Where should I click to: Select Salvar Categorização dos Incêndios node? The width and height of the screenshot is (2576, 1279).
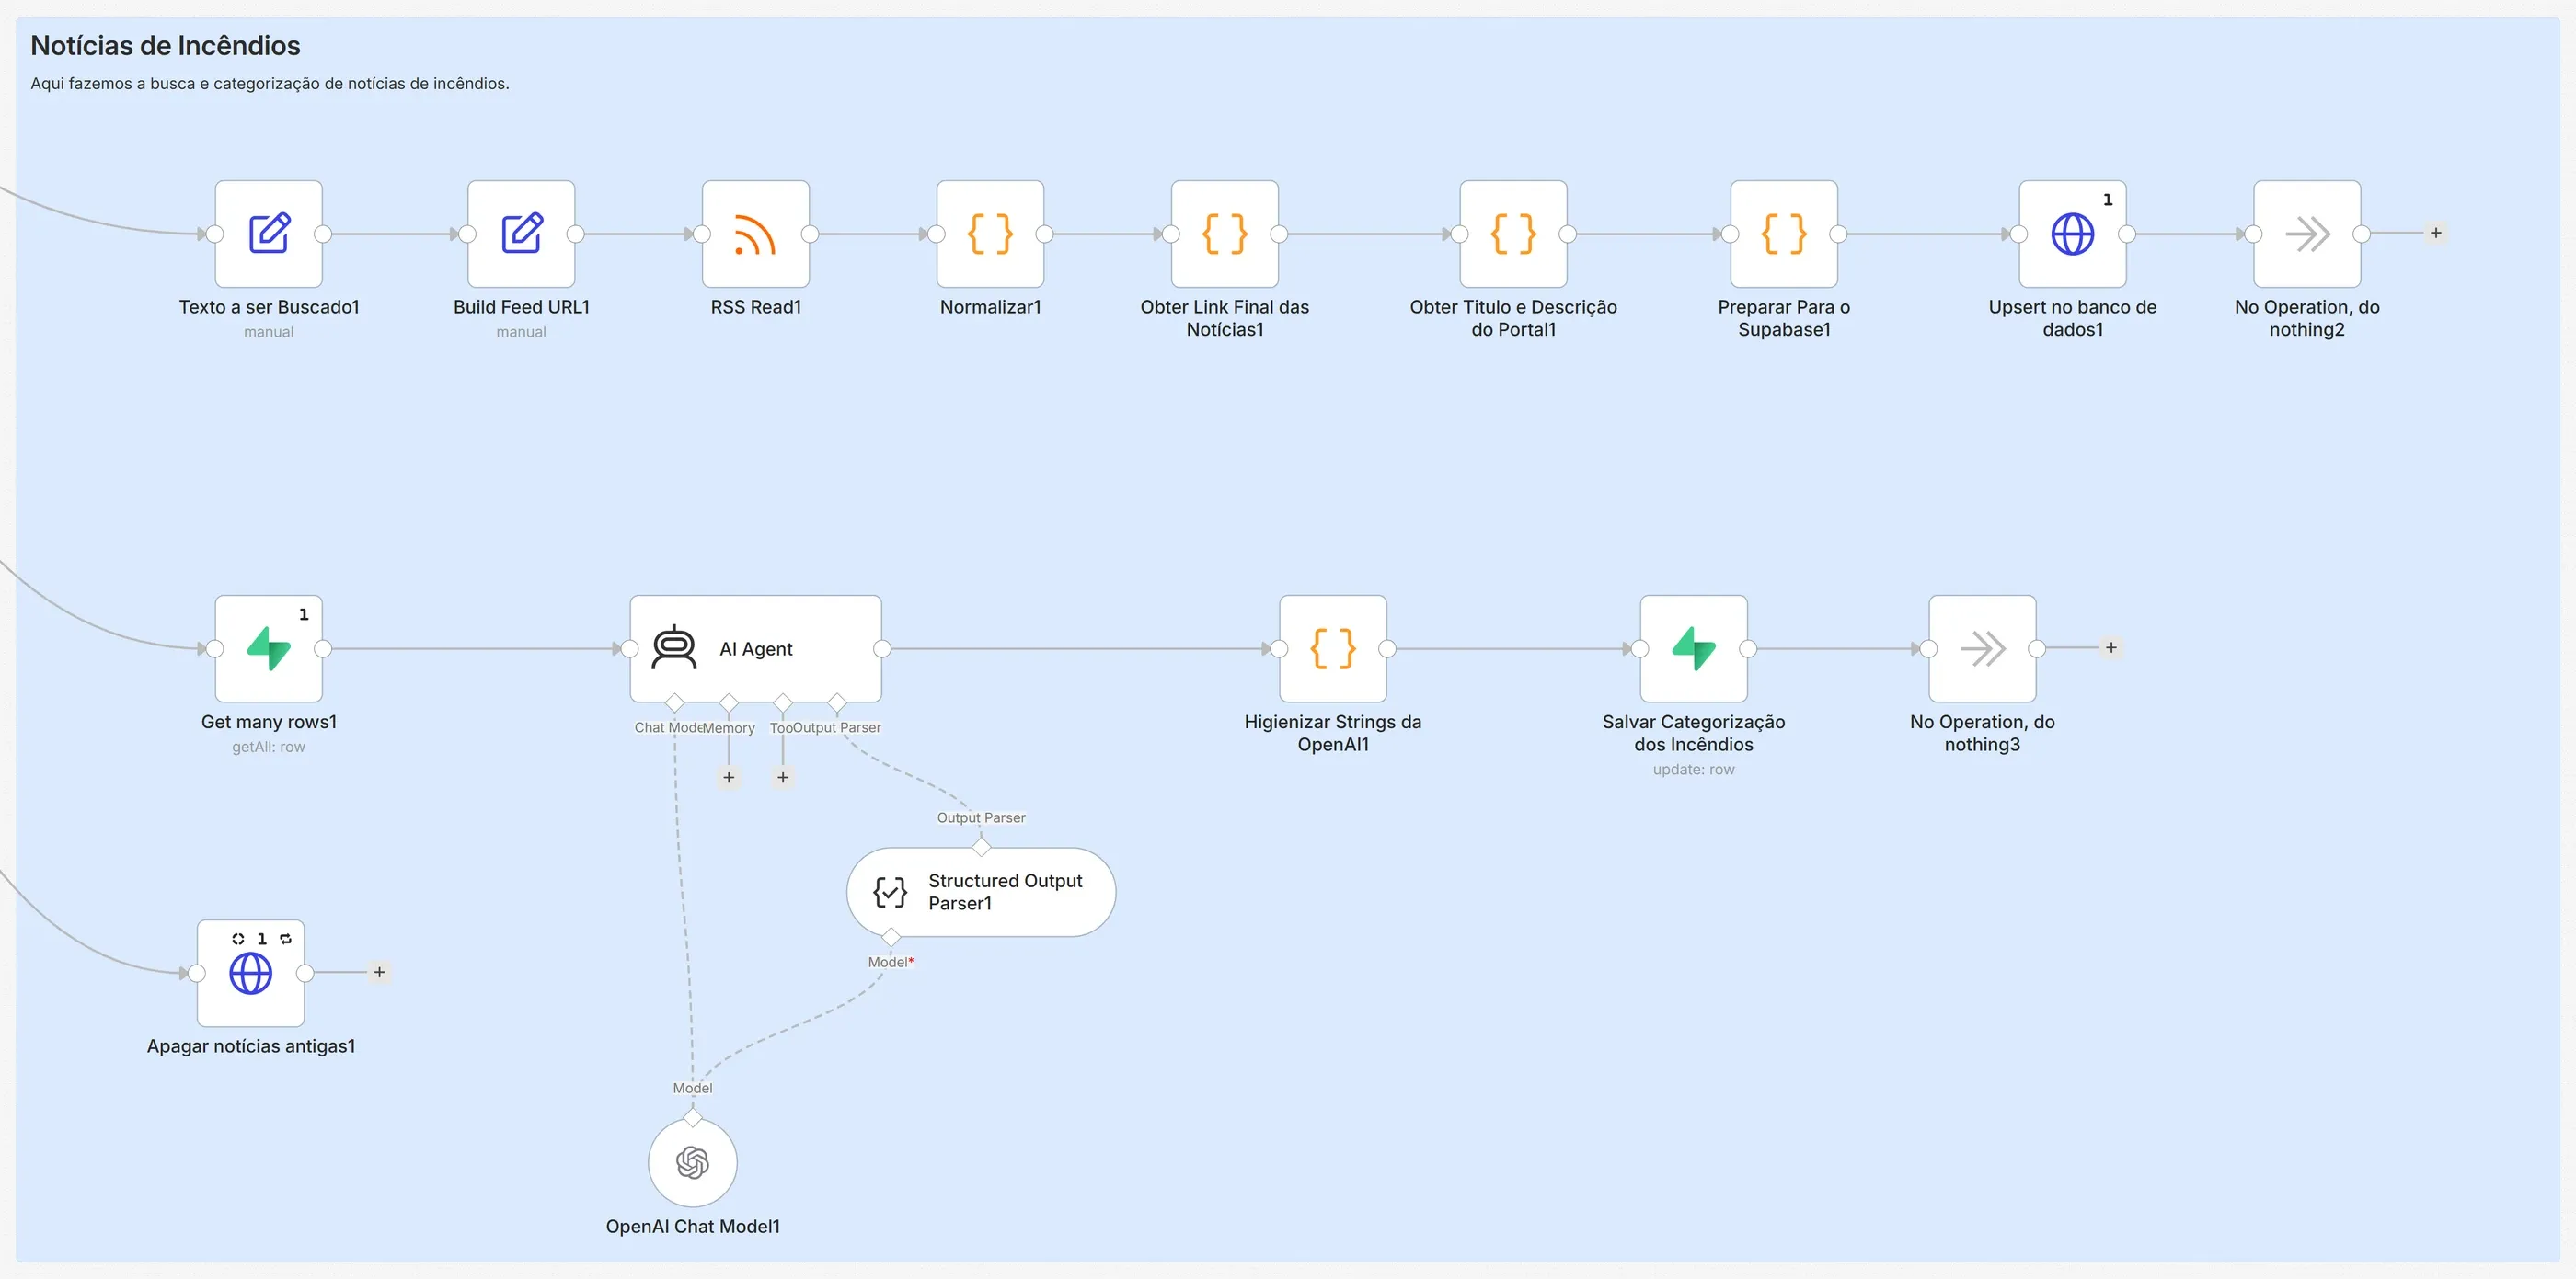[1694, 648]
